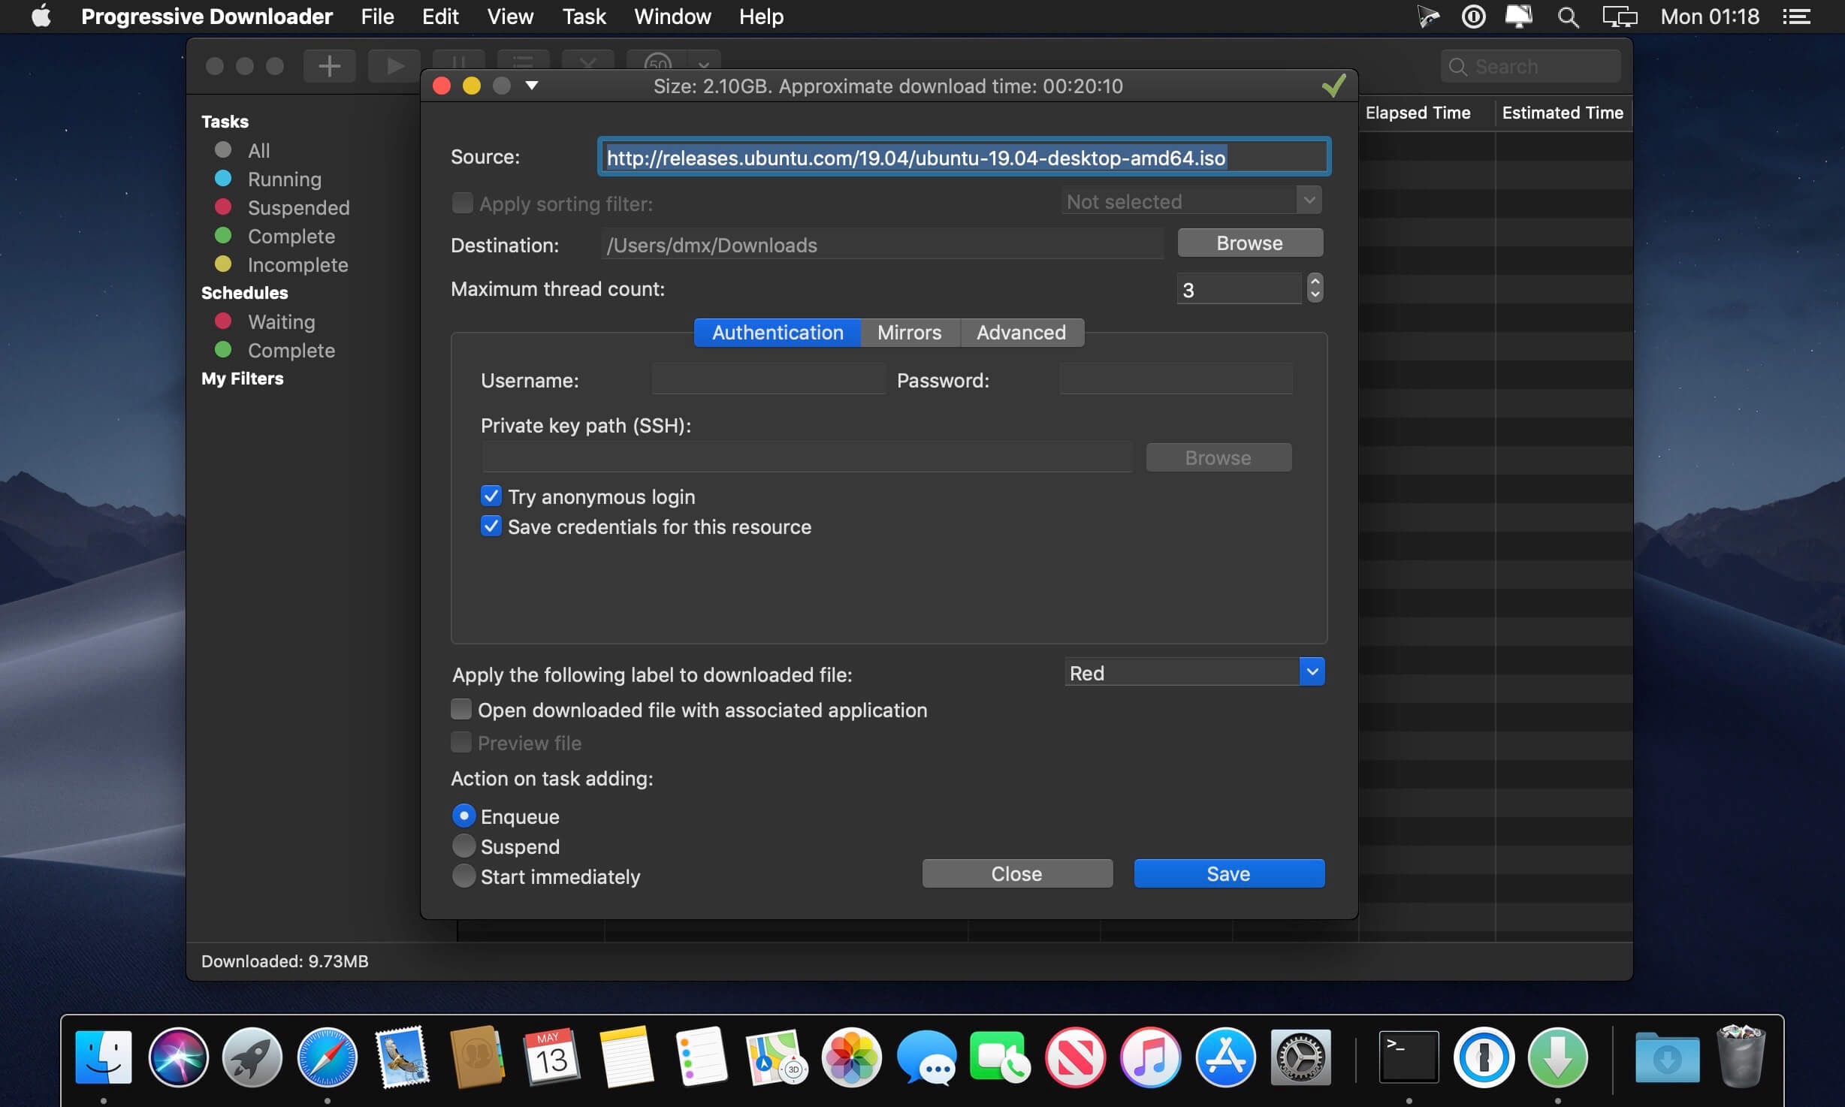Image resolution: width=1845 pixels, height=1107 pixels.
Task: Switch to the Mirrors tab
Action: [x=909, y=333]
